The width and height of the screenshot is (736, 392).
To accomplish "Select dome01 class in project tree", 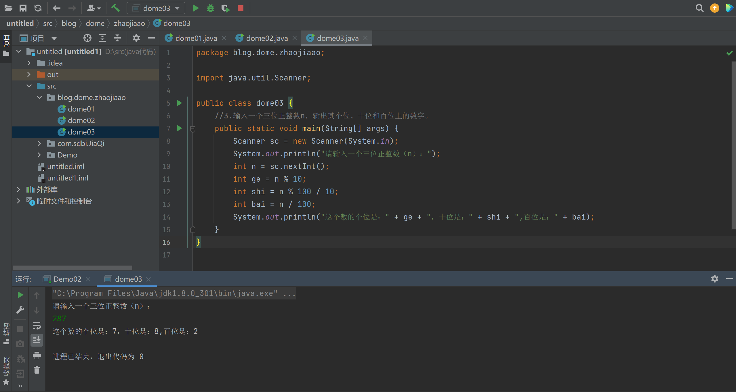I will [x=81, y=109].
